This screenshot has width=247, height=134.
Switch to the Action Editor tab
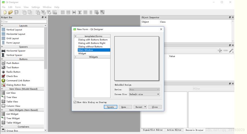click(174, 130)
